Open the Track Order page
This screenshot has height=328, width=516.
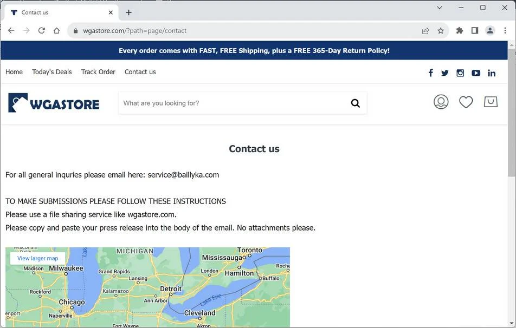[x=98, y=71]
